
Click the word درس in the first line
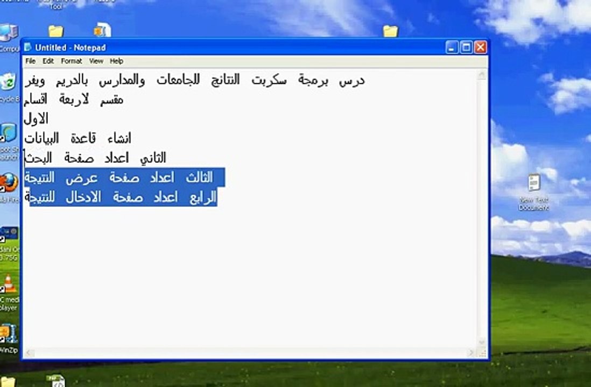[x=351, y=81]
